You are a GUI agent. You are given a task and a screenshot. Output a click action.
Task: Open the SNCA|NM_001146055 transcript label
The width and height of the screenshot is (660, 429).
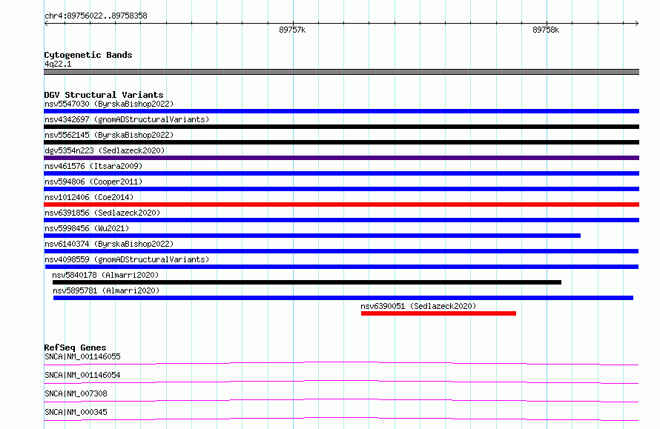pos(82,356)
